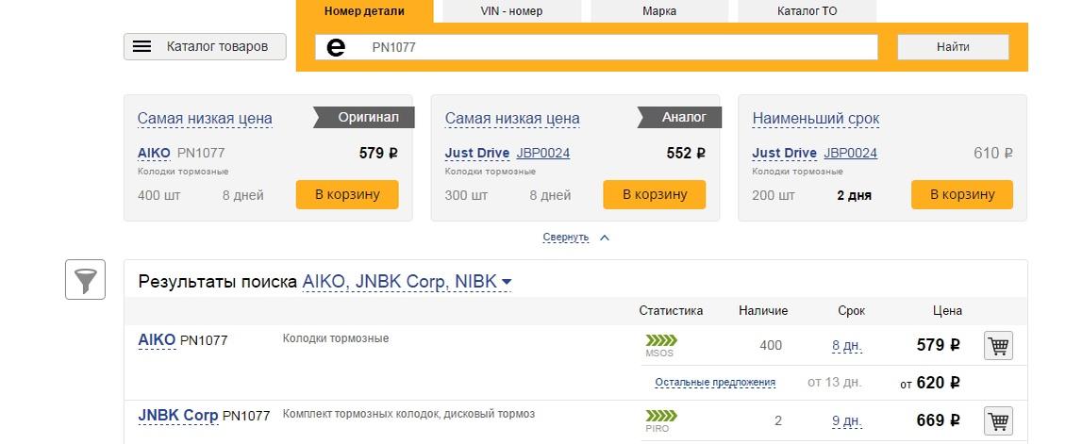Add AIKO PN1077 row to cart icon
Viewport: 1082px width, 444px height.
(x=998, y=345)
